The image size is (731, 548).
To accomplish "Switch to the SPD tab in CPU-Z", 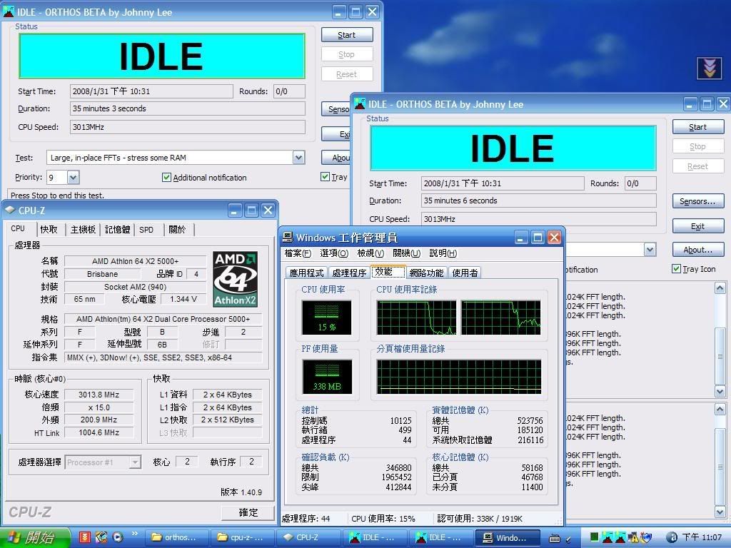I will click(x=147, y=229).
